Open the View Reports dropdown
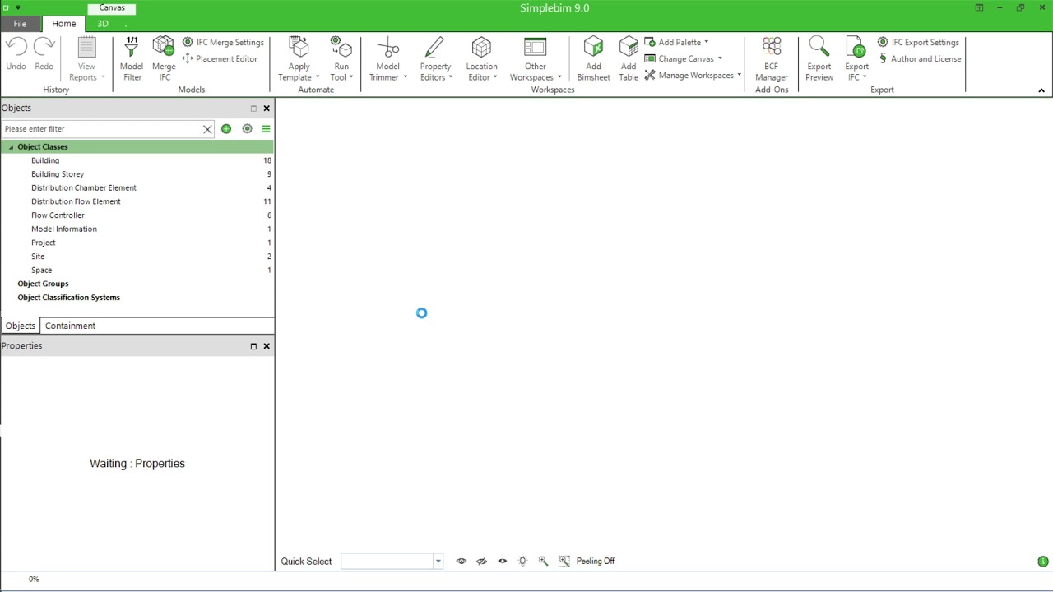This screenshot has width=1053, height=592. tap(86, 58)
